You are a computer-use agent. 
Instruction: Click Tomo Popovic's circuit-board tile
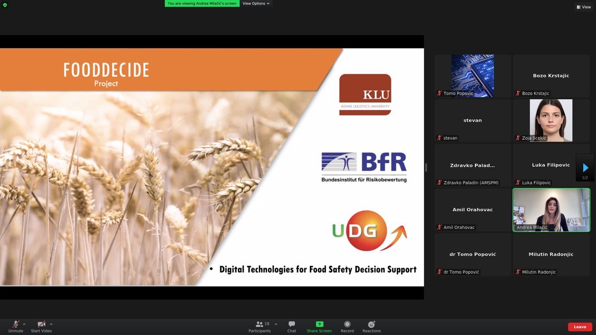[472, 75]
